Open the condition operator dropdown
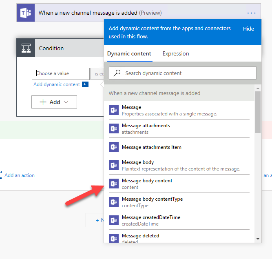Viewport: 272px width, 259px height. [97, 74]
